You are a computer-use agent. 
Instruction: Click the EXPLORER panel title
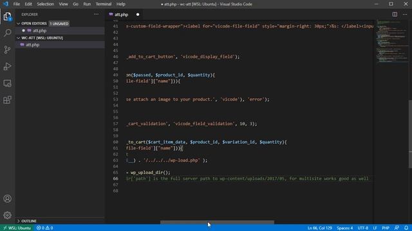pyautogui.click(x=30, y=14)
